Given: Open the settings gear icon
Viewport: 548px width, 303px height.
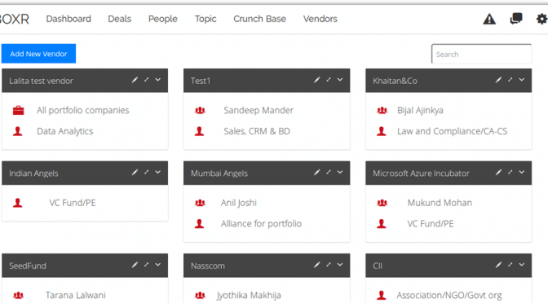Looking at the screenshot, I should (x=541, y=19).
